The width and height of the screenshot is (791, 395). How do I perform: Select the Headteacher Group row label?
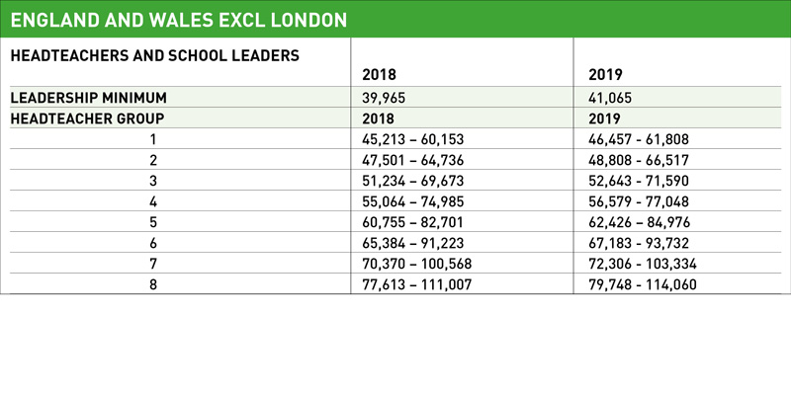[87, 118]
